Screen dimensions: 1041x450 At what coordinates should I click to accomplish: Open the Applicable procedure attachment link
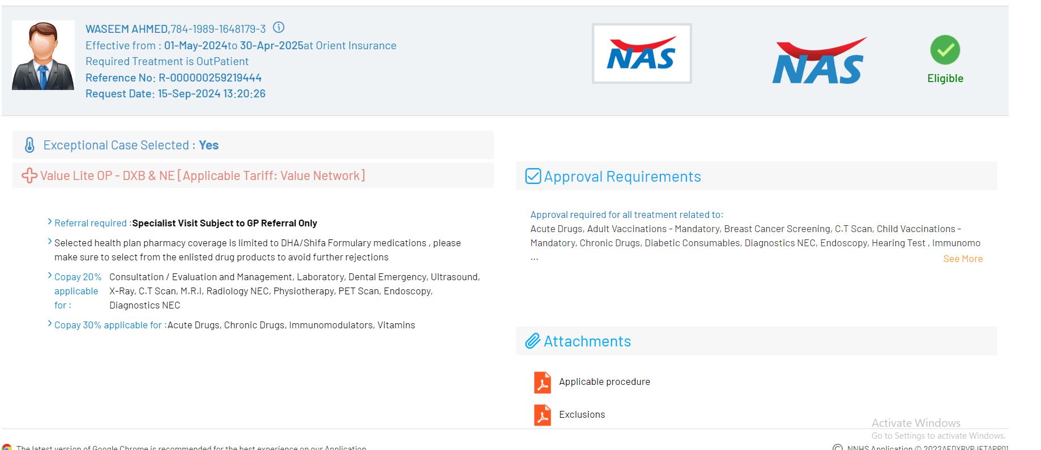[604, 382]
